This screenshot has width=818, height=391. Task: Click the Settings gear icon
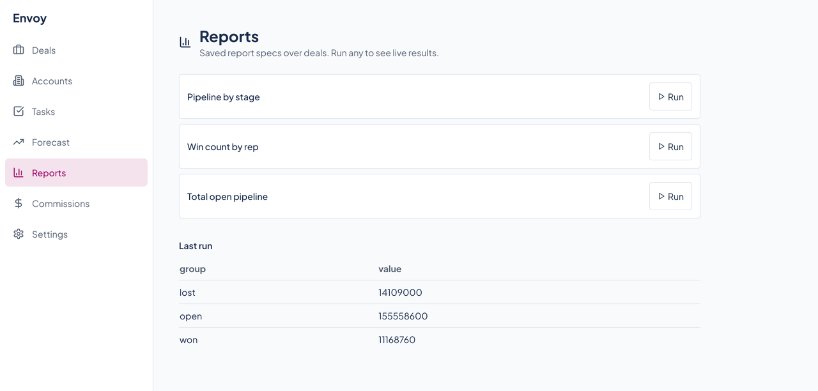[x=19, y=234]
